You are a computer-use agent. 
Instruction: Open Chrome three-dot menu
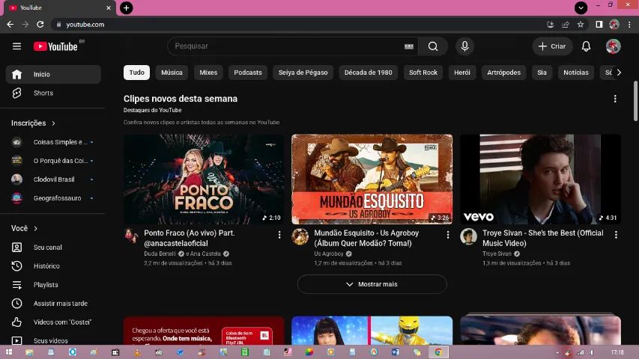click(629, 25)
